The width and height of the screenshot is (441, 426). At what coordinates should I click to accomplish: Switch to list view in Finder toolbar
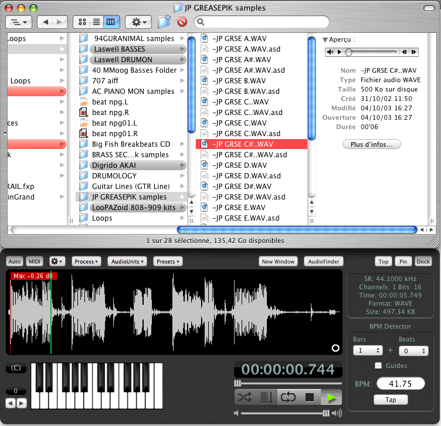coord(96,22)
